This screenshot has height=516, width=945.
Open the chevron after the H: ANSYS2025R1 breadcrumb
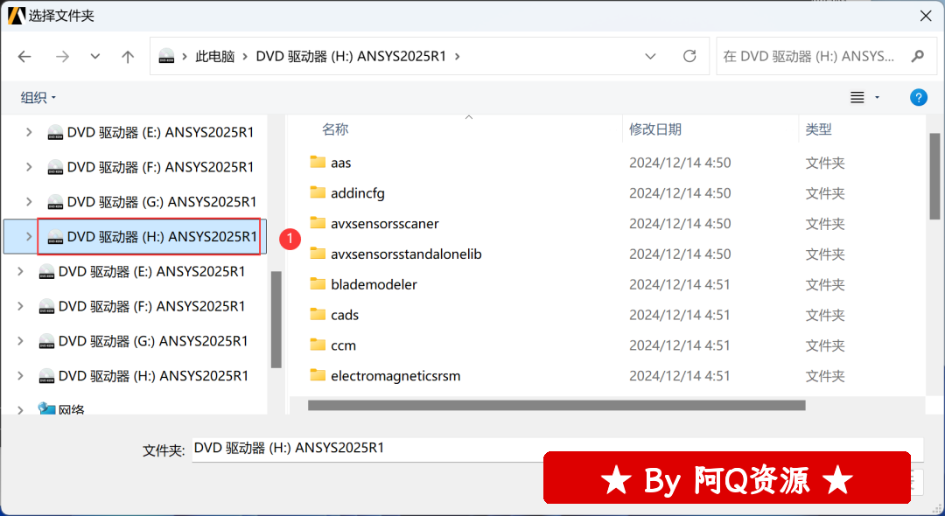tap(458, 57)
